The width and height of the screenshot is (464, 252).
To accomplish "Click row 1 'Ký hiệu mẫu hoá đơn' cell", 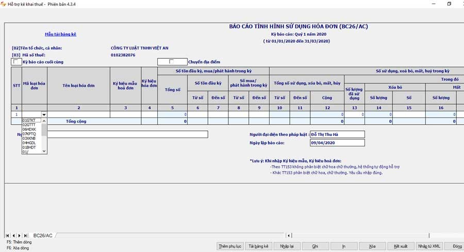I will [x=125, y=114].
